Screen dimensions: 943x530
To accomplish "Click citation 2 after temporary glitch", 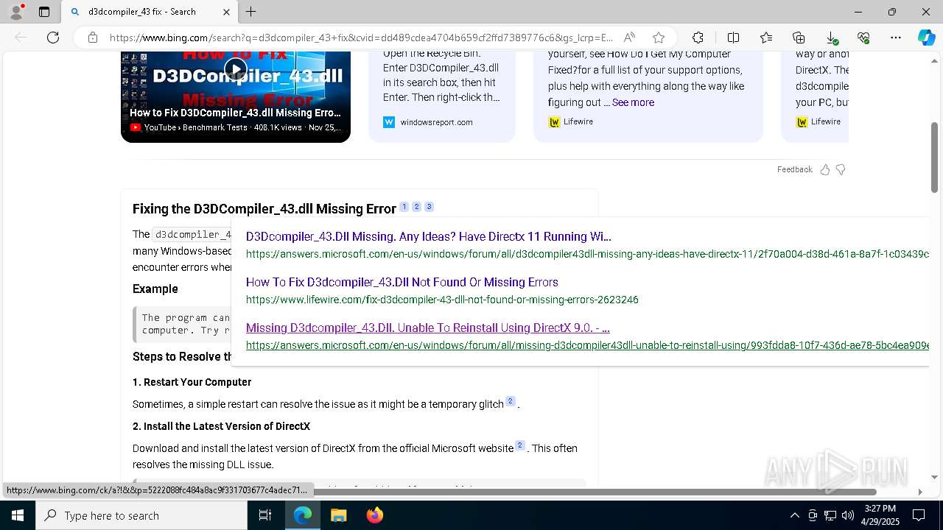I will click(x=510, y=401).
